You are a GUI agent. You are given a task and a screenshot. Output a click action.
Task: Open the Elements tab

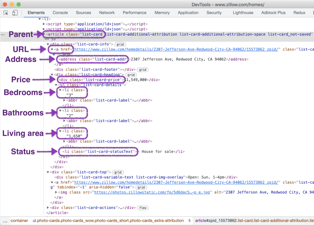[36, 12]
